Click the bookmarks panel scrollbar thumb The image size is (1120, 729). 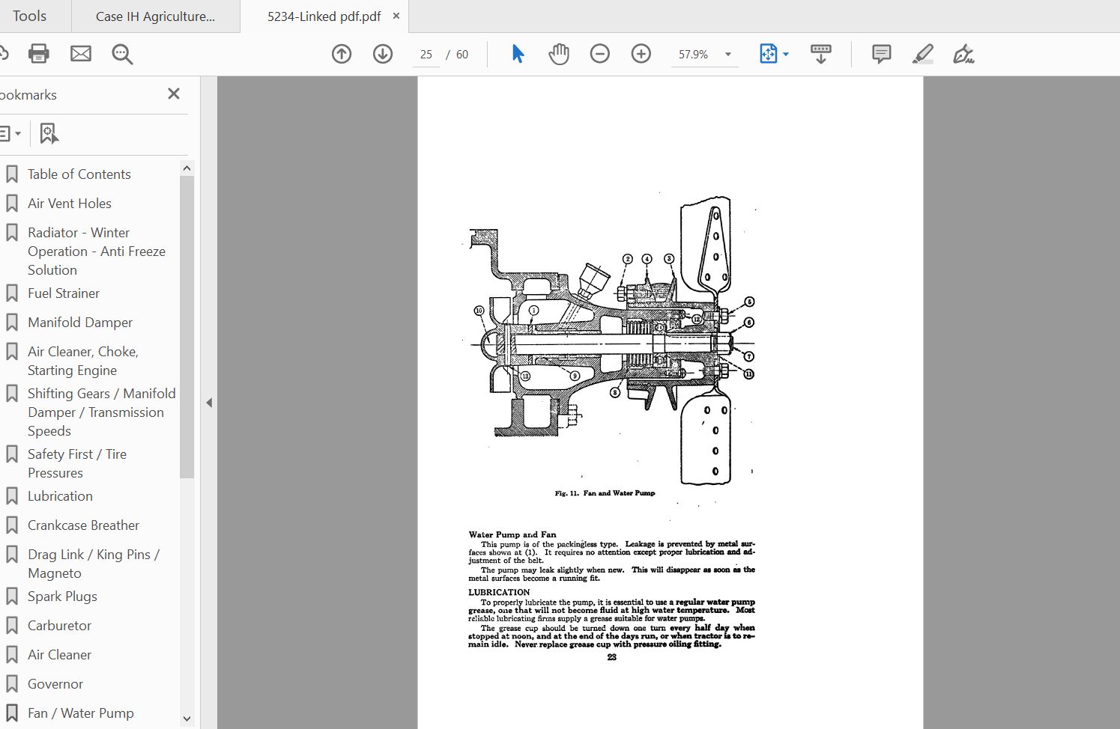tap(187, 327)
